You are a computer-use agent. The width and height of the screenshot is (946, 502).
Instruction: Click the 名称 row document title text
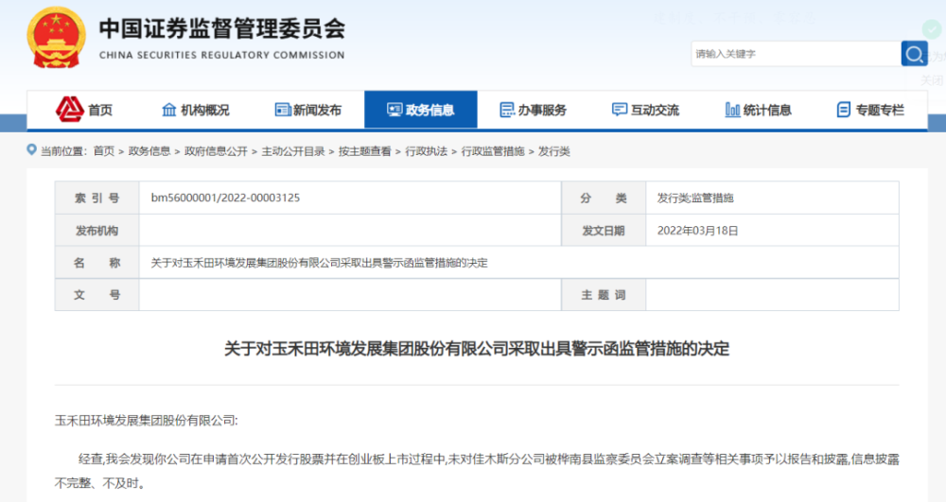[x=319, y=263]
